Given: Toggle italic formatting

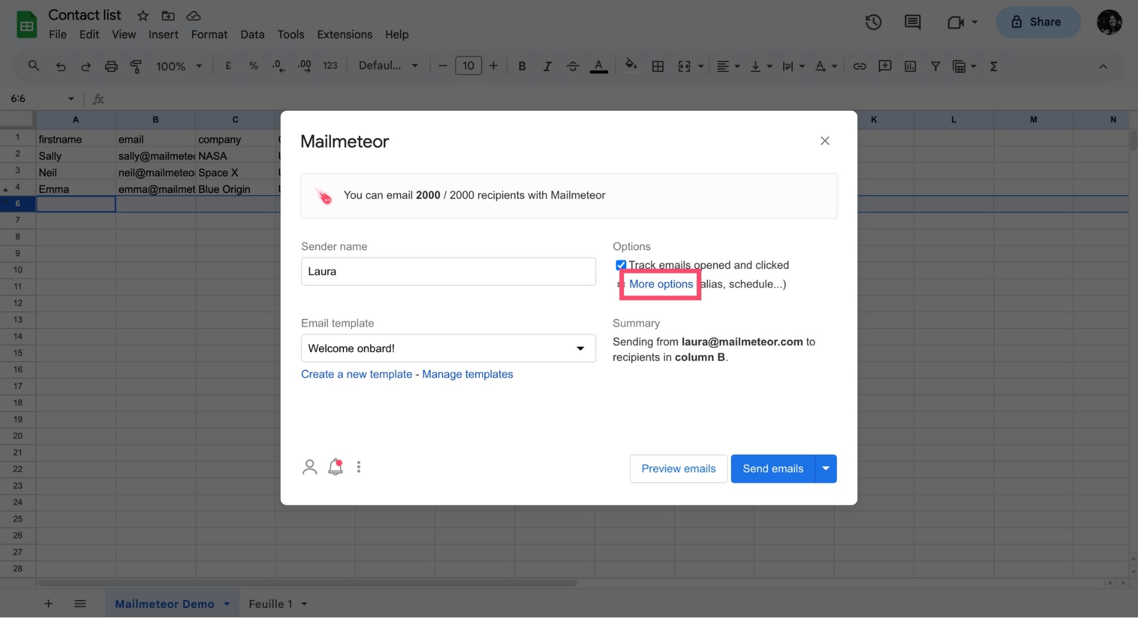Looking at the screenshot, I should [x=547, y=66].
